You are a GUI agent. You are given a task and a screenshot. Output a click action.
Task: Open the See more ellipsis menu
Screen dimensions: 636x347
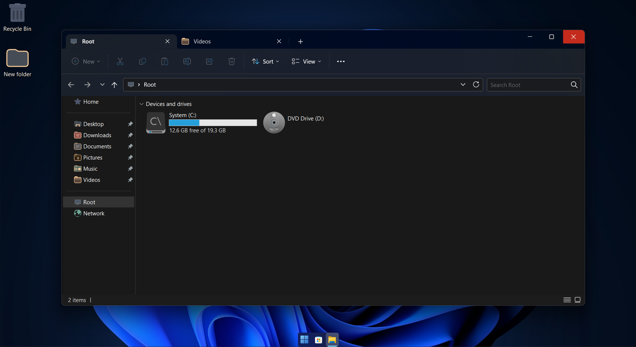[x=341, y=61]
